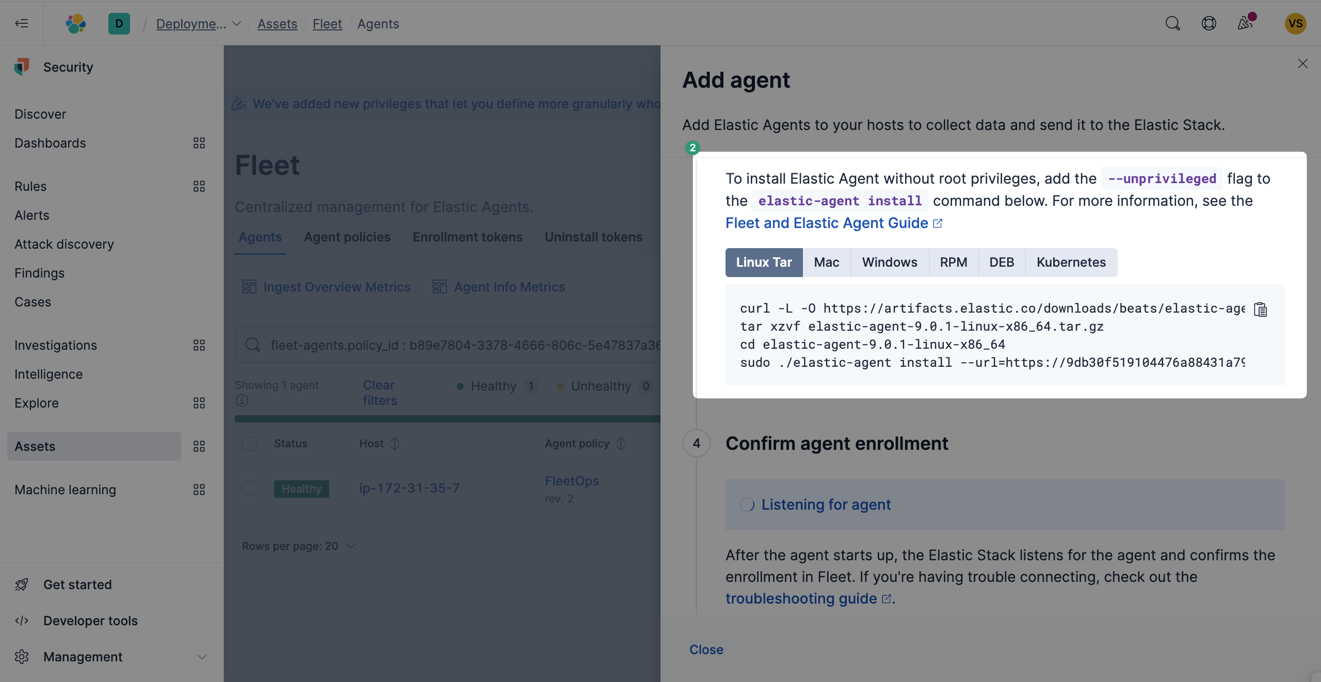Click Clear filters link
1321x682 pixels.
(380, 393)
